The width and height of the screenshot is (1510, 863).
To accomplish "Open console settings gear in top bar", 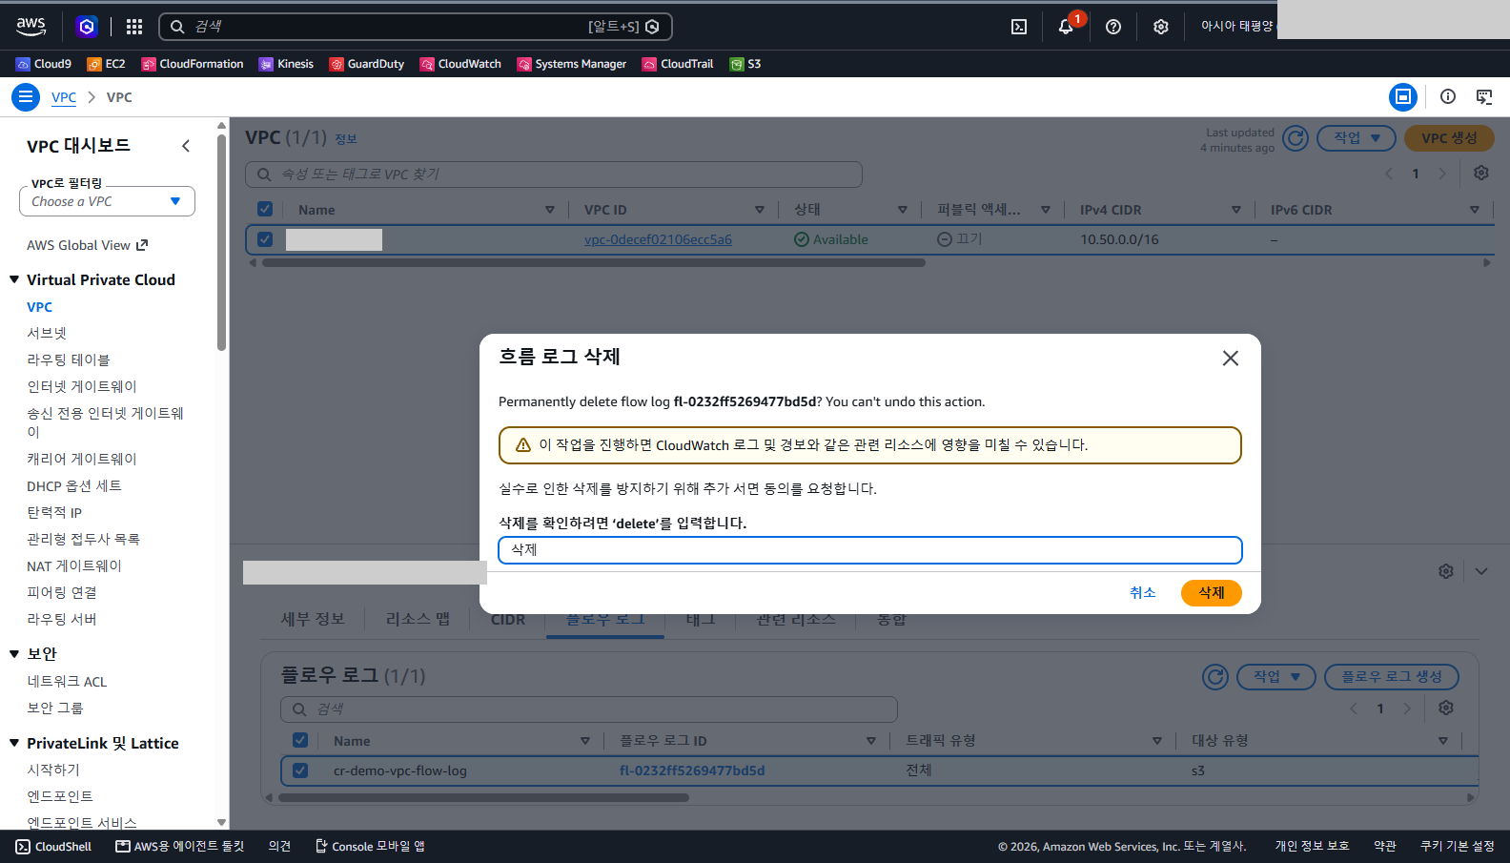I will pos(1160,27).
